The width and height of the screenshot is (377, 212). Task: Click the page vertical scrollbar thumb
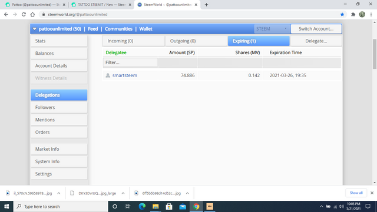pos(375,54)
